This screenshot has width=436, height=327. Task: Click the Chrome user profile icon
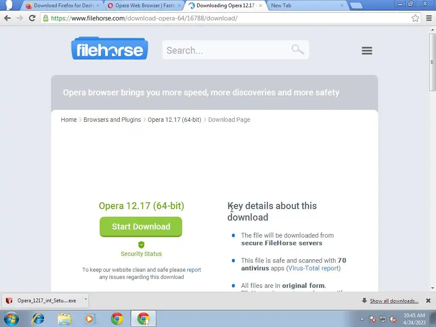click(9, 5)
